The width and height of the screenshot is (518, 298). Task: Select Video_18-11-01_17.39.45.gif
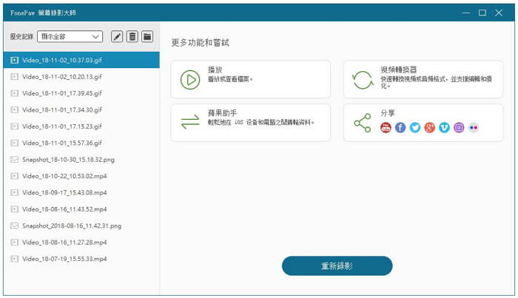coord(81,93)
